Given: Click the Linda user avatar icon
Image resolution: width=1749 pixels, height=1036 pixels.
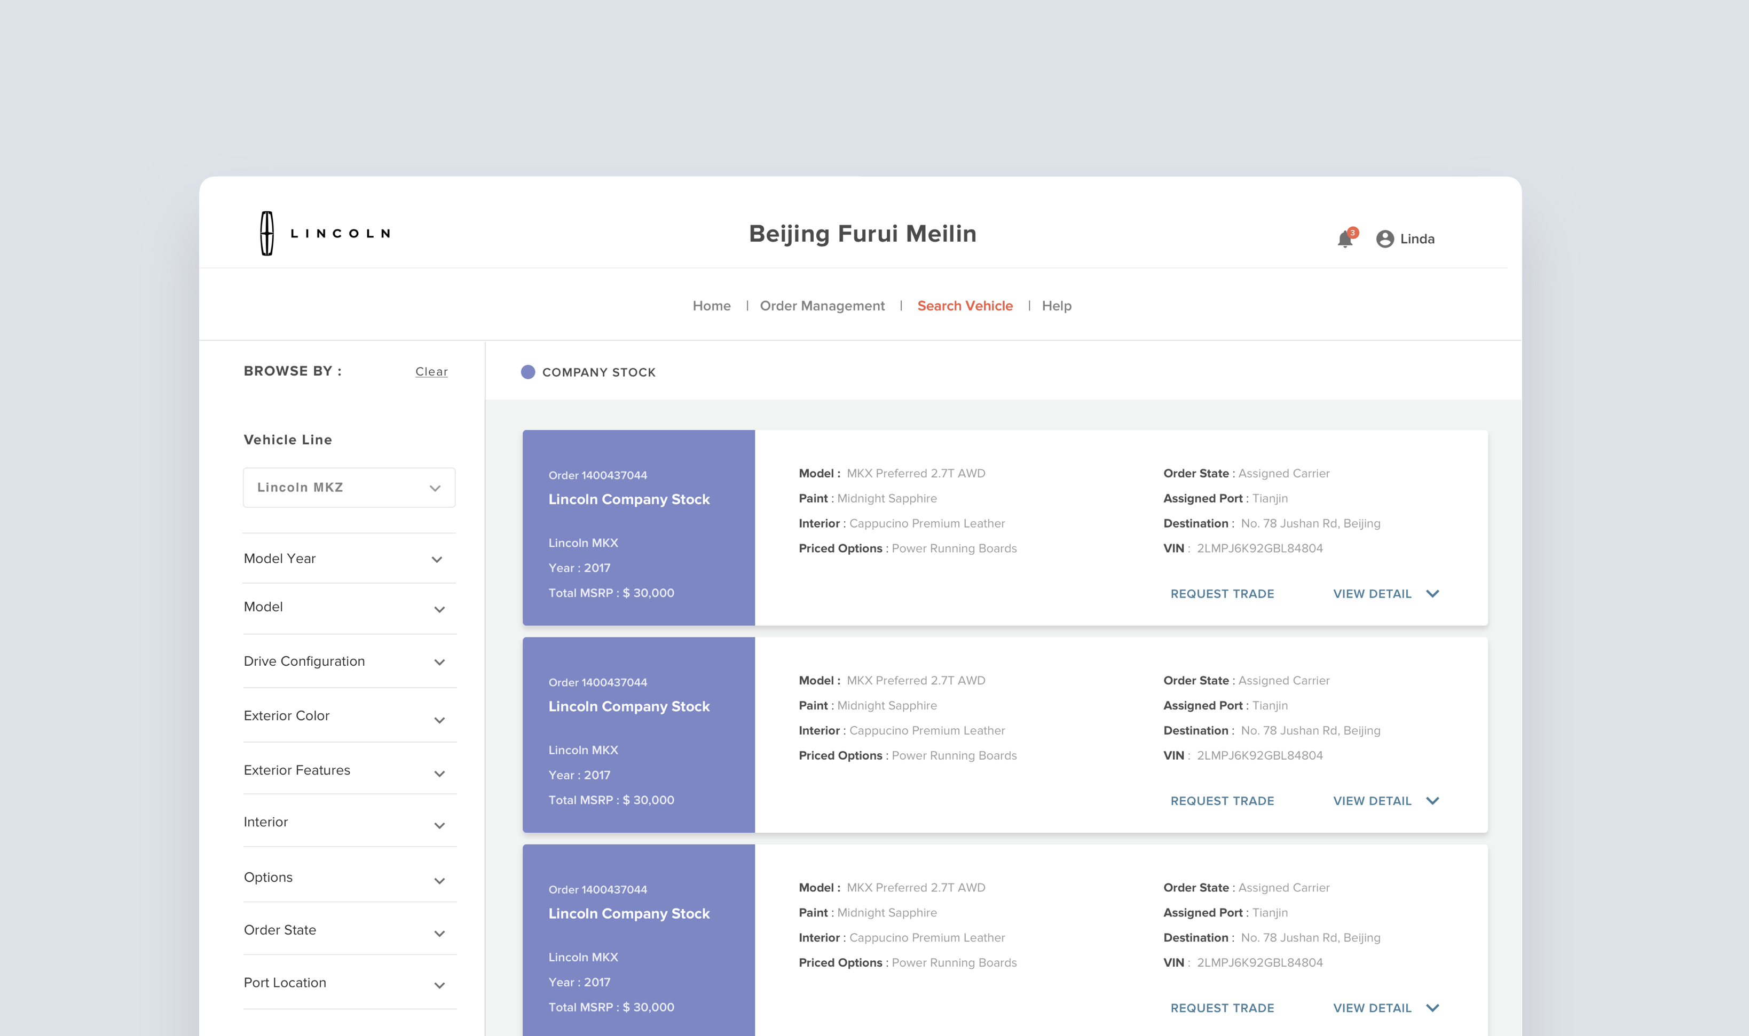Looking at the screenshot, I should pos(1384,240).
